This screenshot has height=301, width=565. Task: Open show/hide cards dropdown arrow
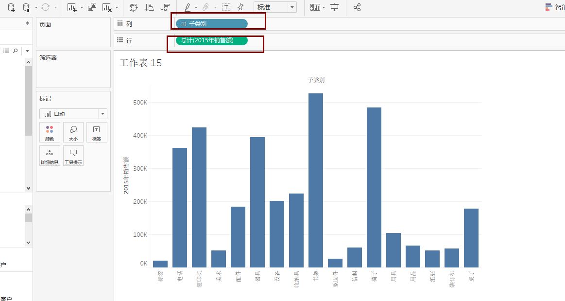tap(324, 7)
